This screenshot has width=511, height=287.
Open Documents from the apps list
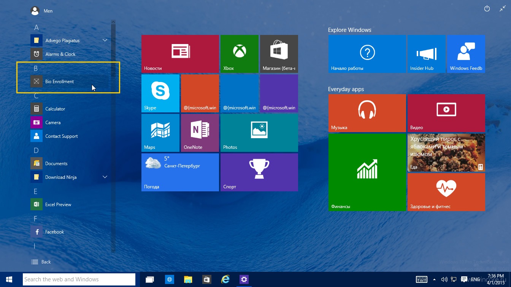coord(70,163)
